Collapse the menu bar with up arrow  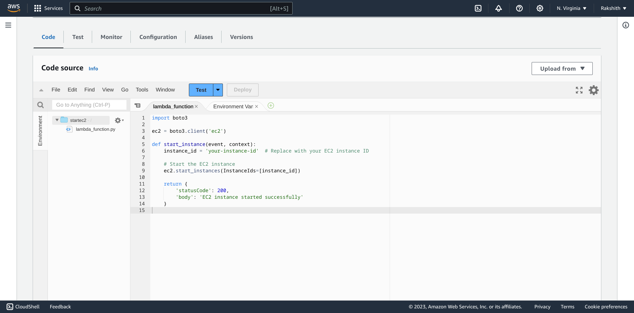pos(41,90)
